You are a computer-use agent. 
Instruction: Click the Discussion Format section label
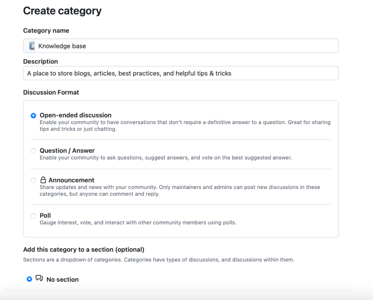click(x=51, y=92)
